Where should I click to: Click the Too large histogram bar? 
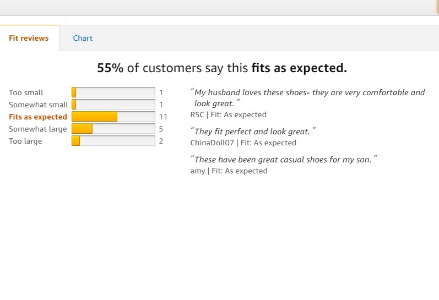[x=113, y=141]
